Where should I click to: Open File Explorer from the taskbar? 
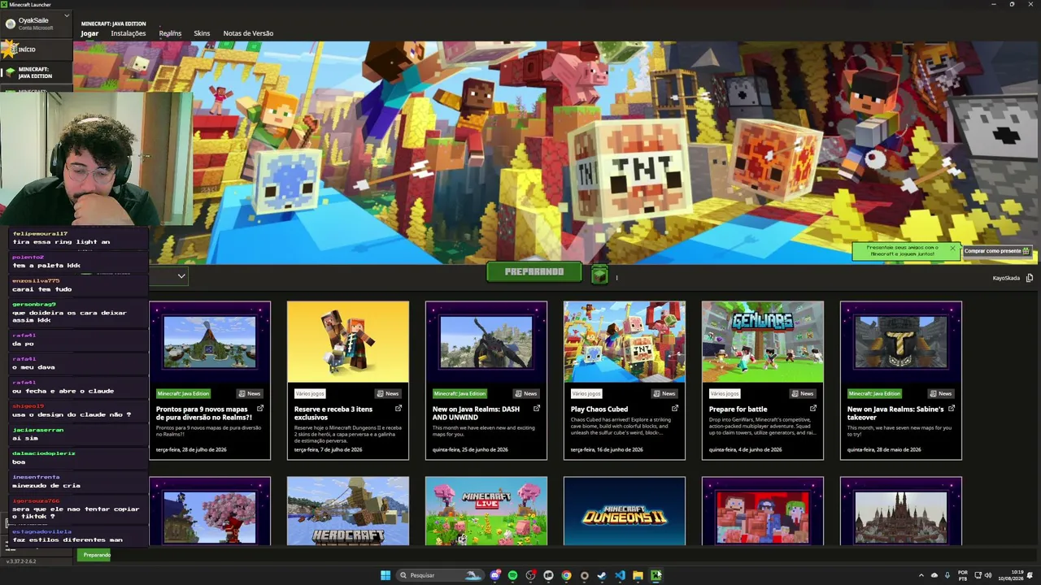(638, 575)
